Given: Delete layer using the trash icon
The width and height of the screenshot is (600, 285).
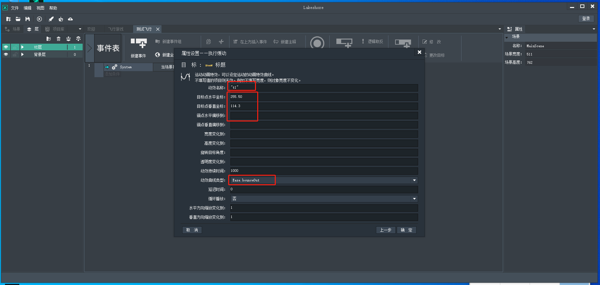Looking at the screenshot, I should (x=58, y=39).
